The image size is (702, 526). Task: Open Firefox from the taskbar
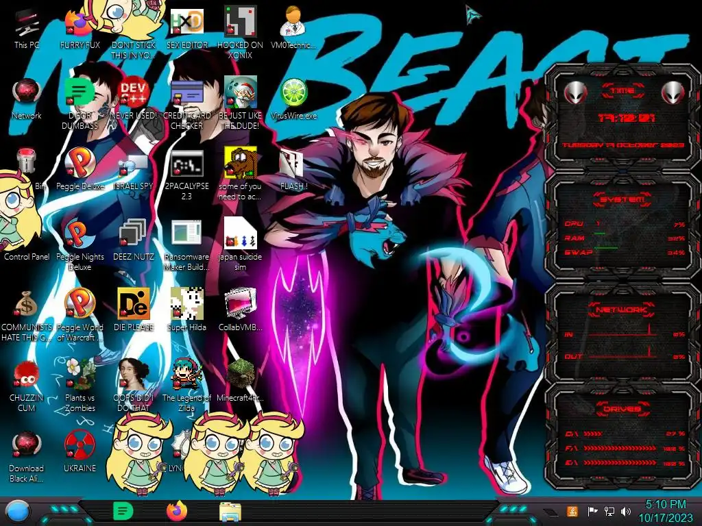177,511
